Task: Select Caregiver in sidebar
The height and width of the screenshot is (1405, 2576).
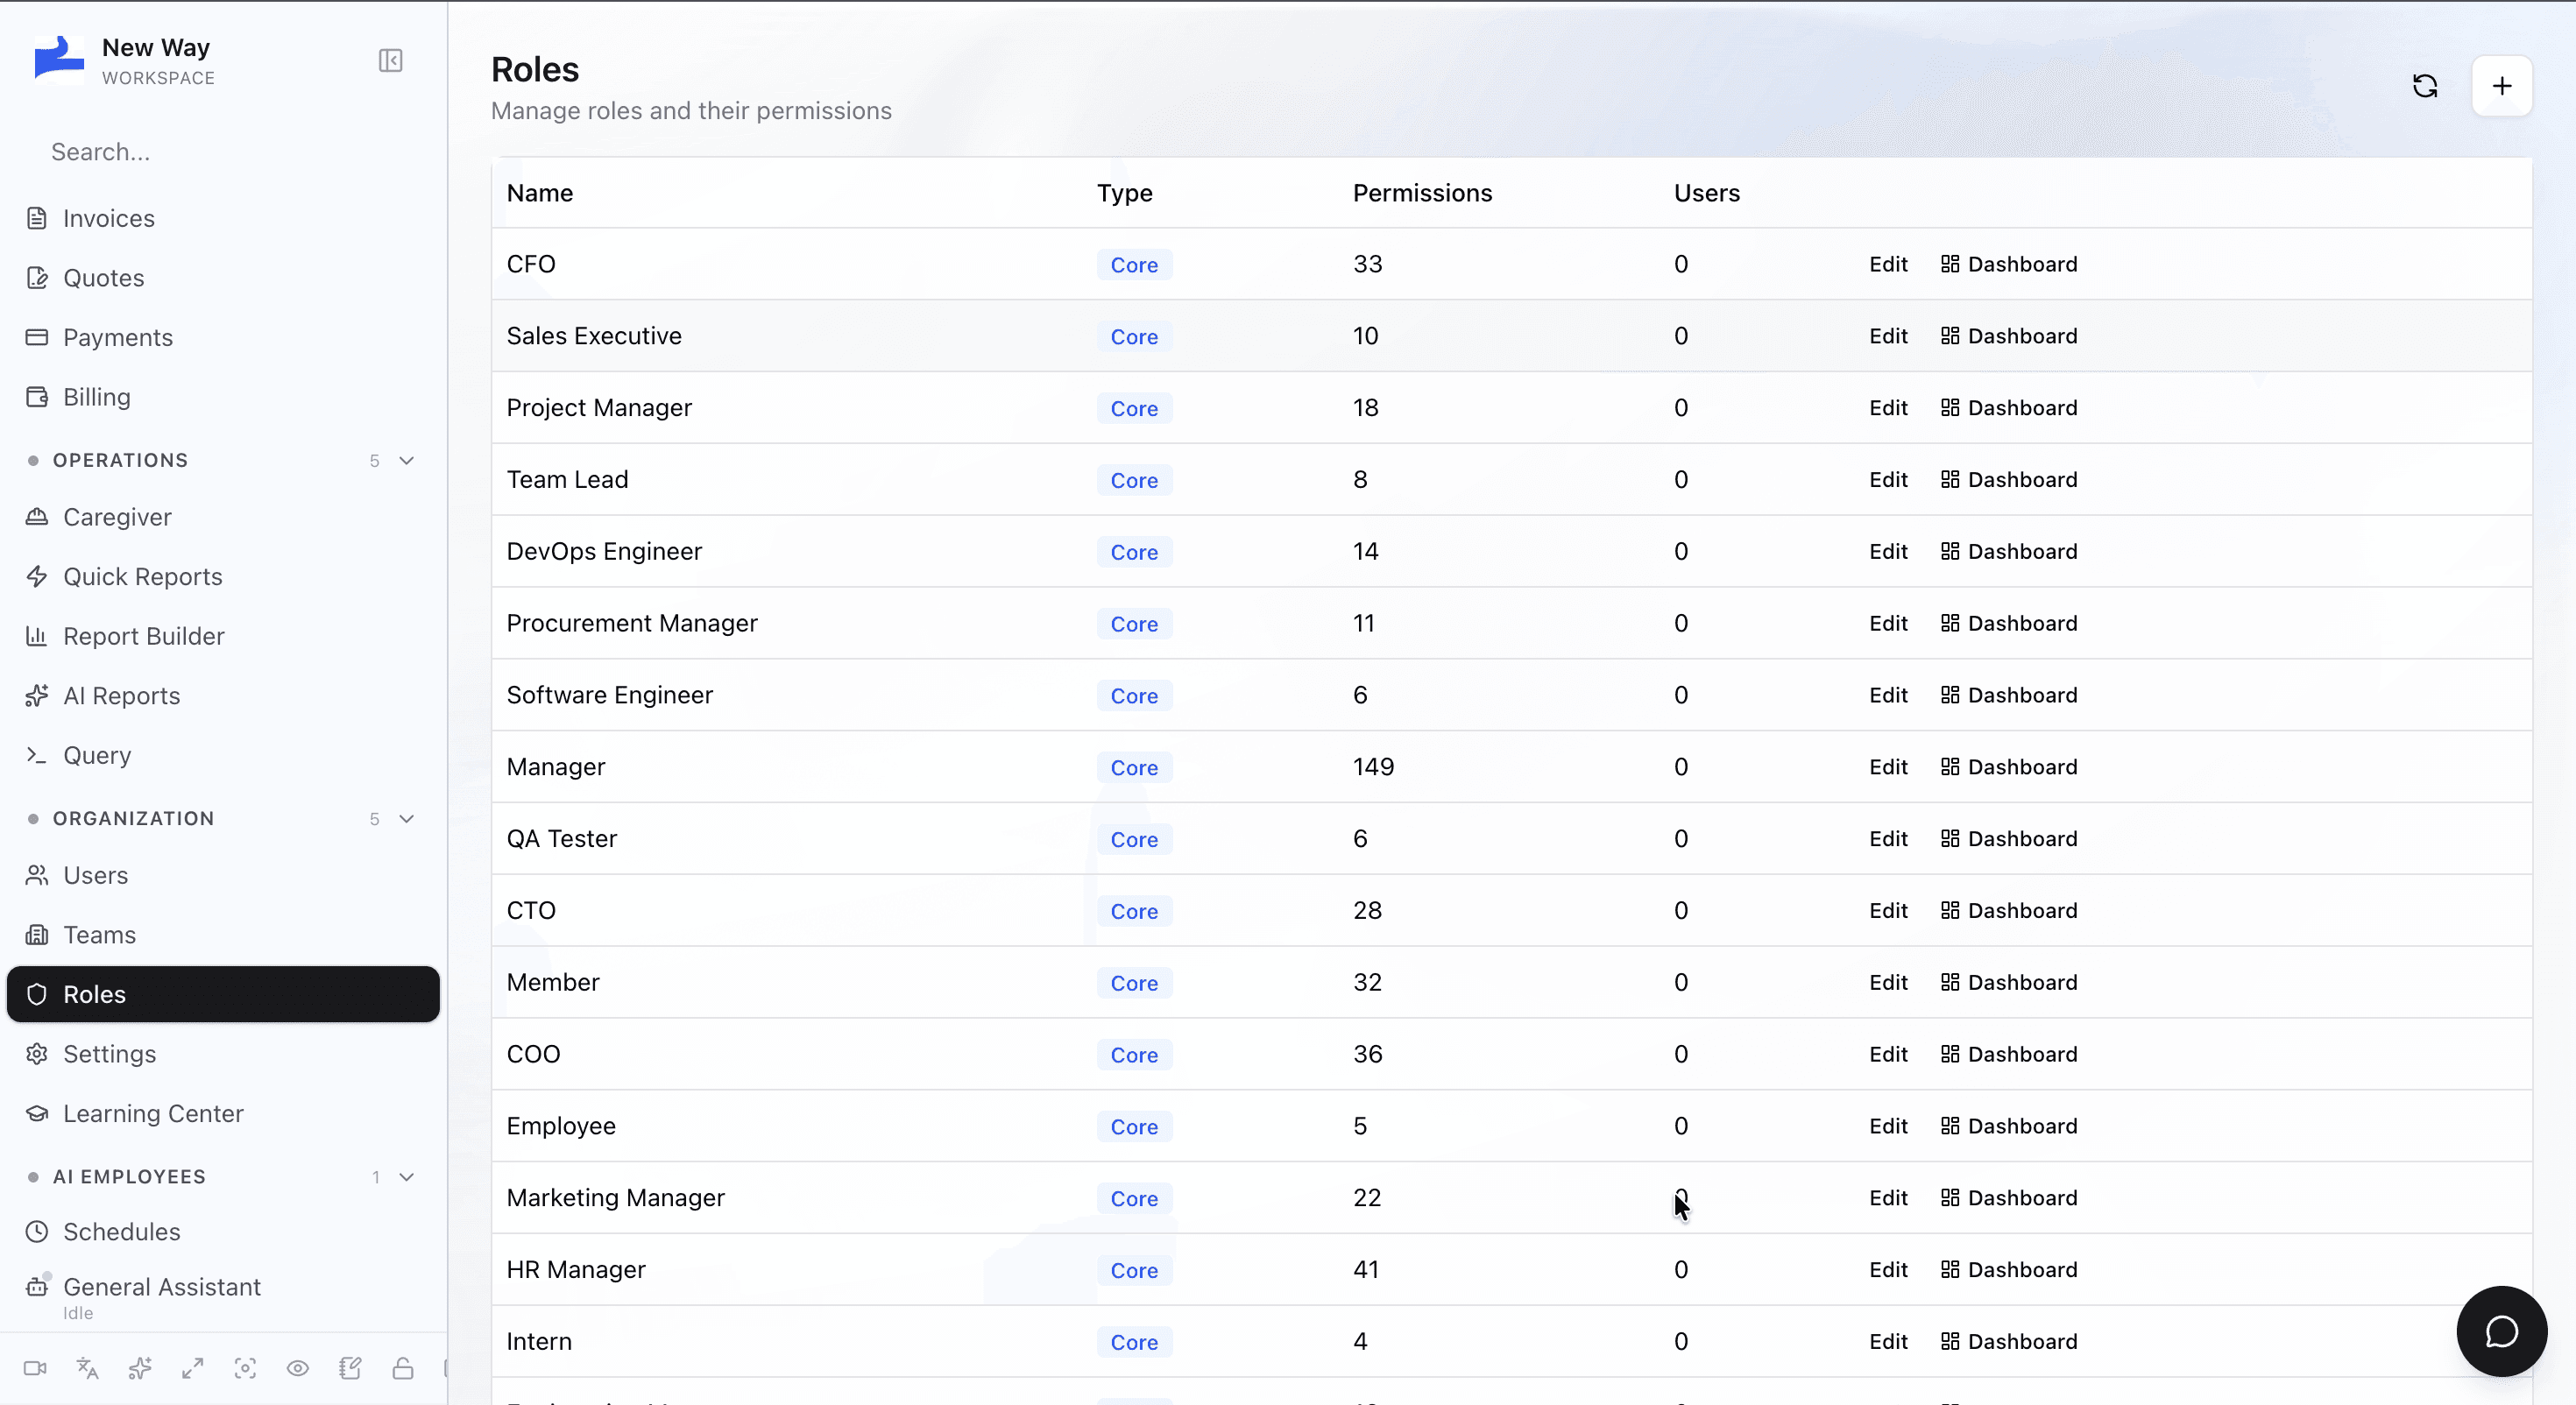Action: [x=223, y=517]
